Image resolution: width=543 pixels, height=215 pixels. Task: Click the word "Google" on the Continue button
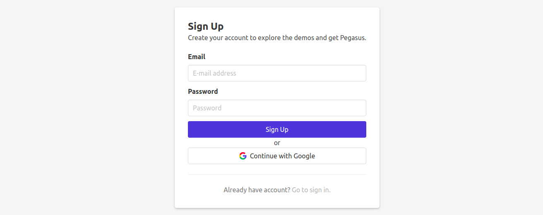pos(304,156)
